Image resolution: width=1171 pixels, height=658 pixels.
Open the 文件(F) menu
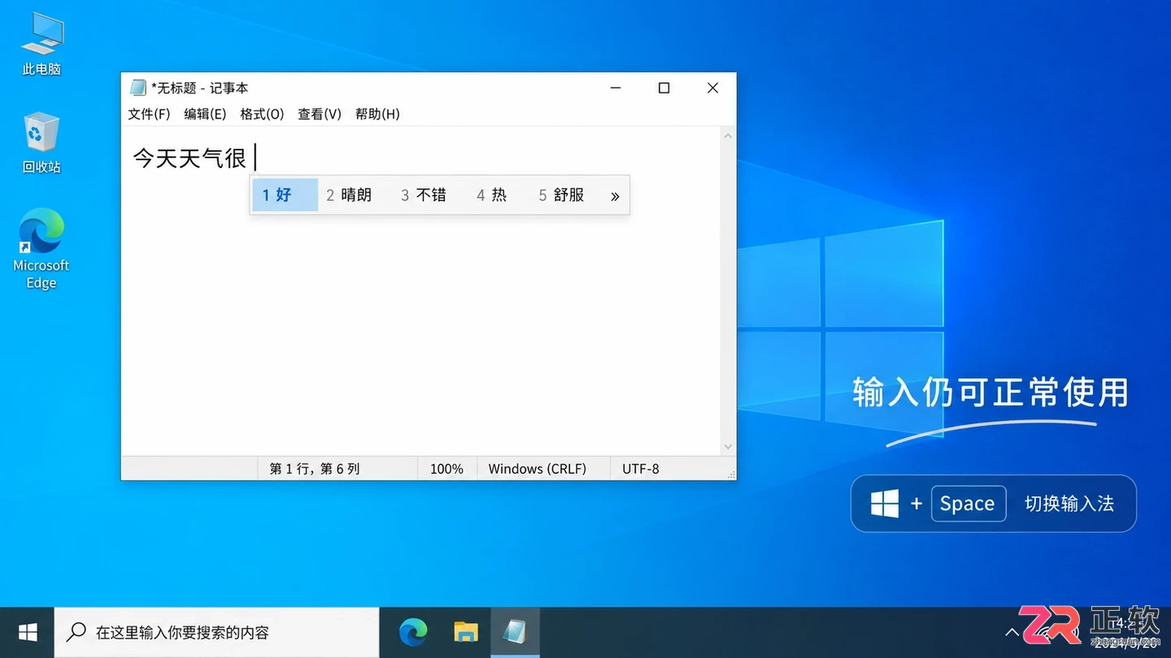(x=149, y=114)
